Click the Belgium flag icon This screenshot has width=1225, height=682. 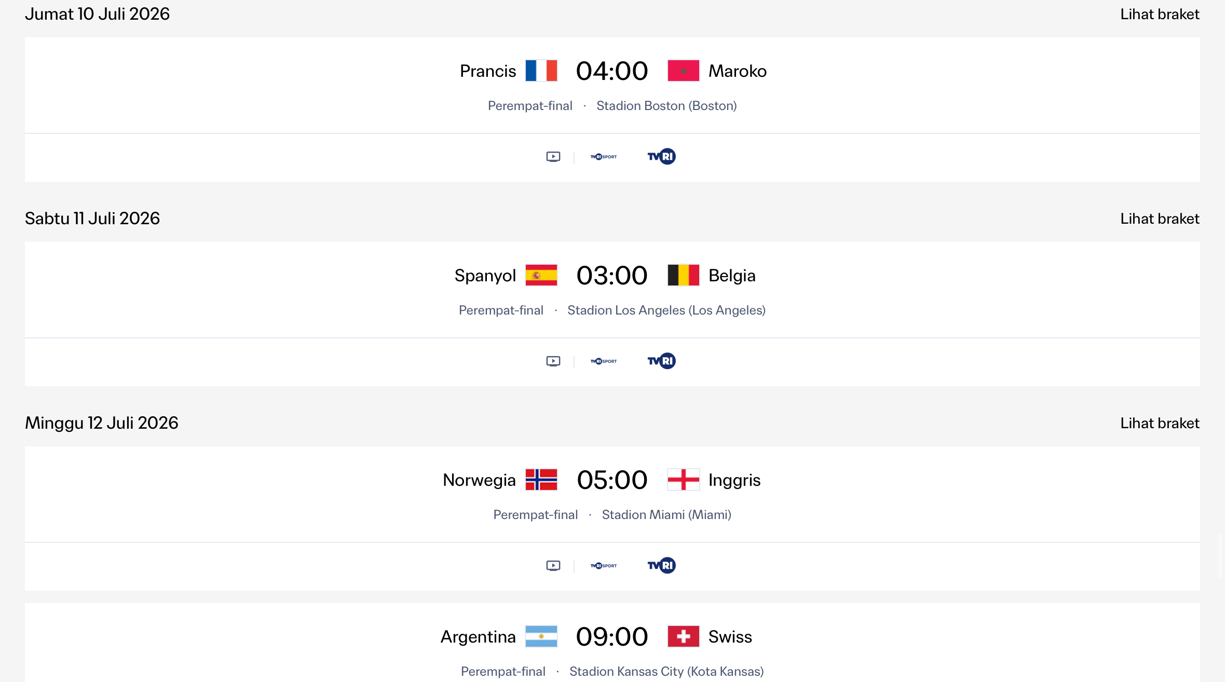[683, 275]
